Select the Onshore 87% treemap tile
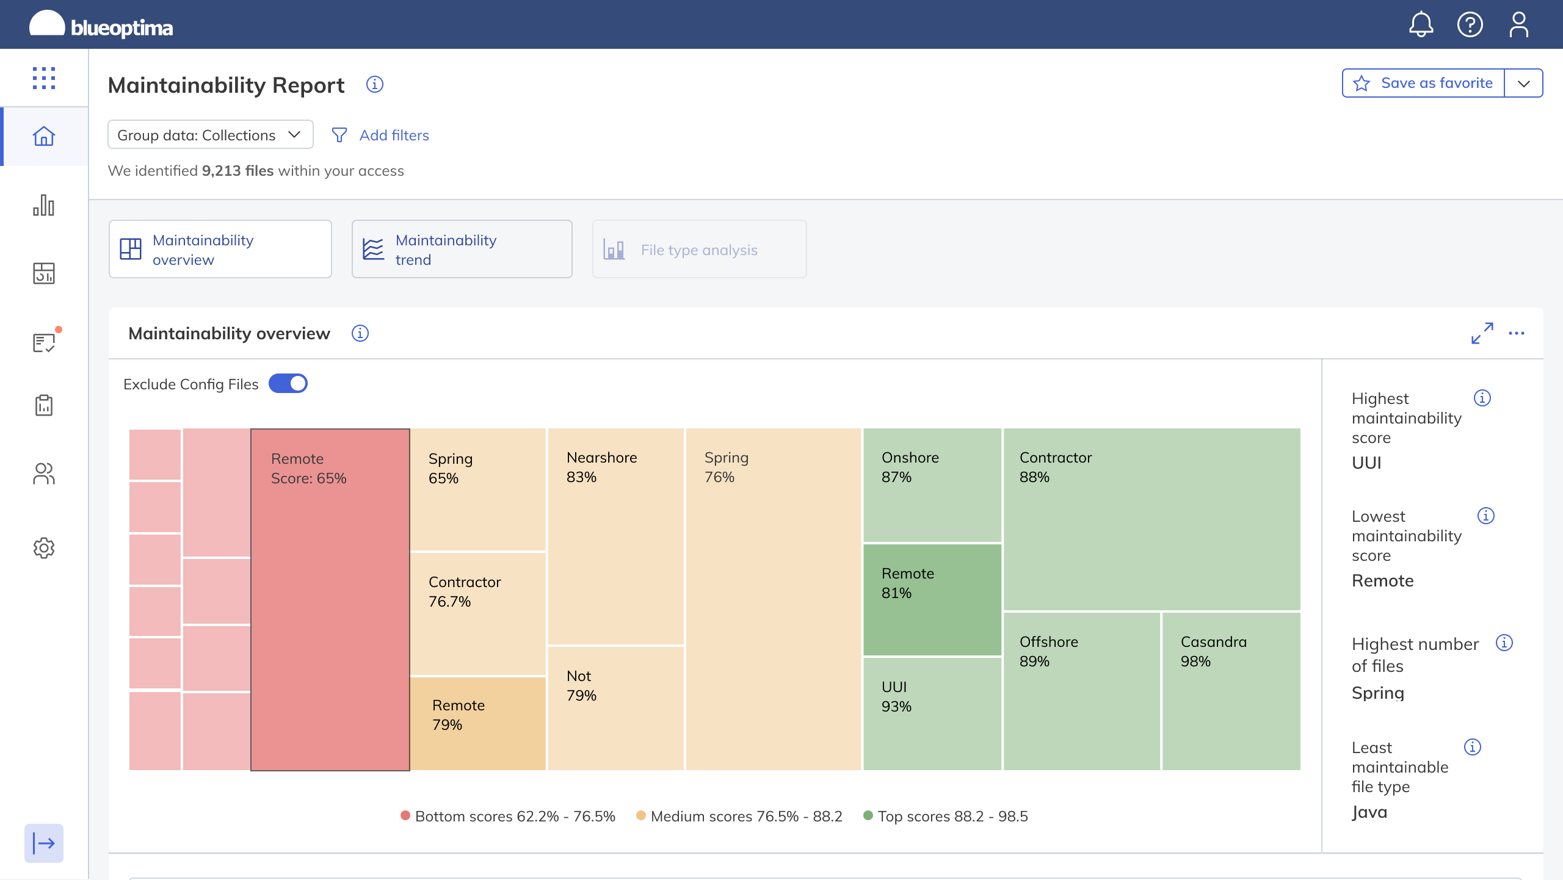Screen dimensions: 1563x880 932,485
